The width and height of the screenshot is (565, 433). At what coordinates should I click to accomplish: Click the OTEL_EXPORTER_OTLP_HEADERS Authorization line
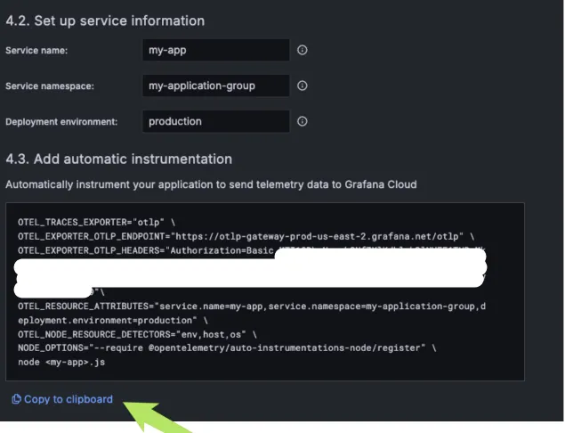click(142, 250)
